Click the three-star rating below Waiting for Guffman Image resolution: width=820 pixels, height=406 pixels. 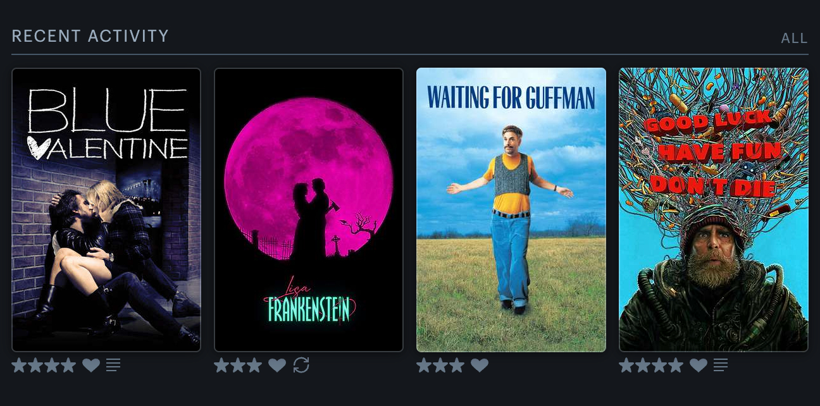tap(440, 365)
